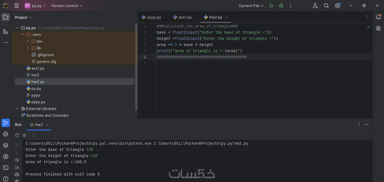Open the Code With Me button

[315, 6]
